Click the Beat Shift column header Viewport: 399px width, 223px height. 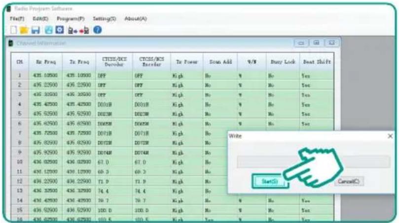(317, 62)
